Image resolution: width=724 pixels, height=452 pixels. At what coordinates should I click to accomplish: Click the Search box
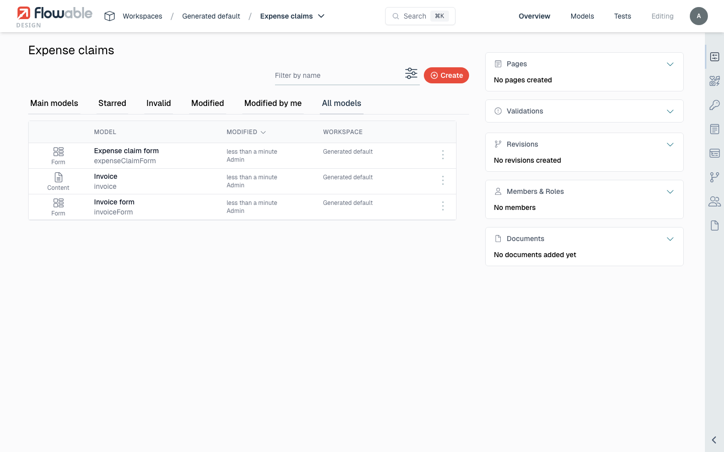tap(420, 16)
